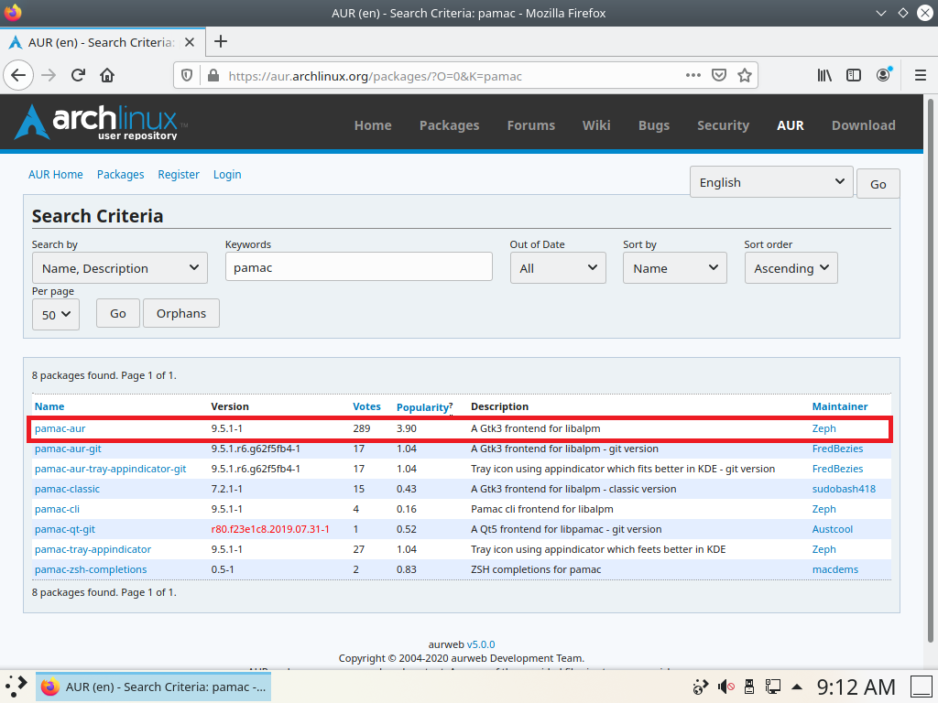Save page to Pocket

(719, 75)
